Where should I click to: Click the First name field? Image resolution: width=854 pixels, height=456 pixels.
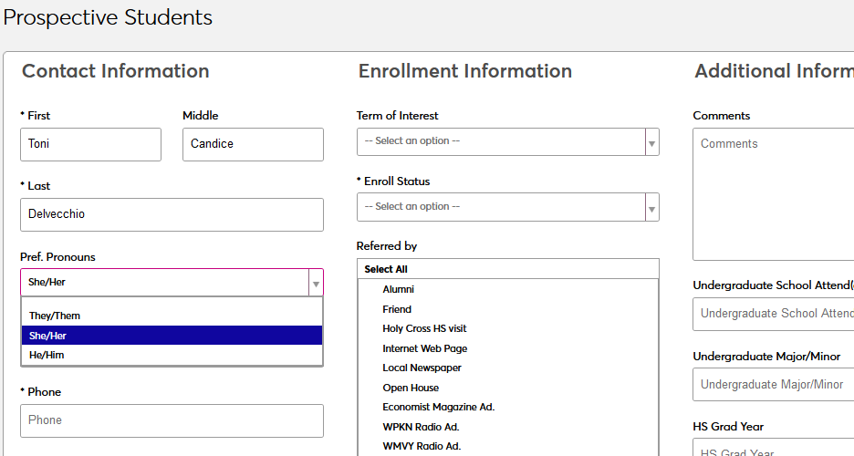90,144
